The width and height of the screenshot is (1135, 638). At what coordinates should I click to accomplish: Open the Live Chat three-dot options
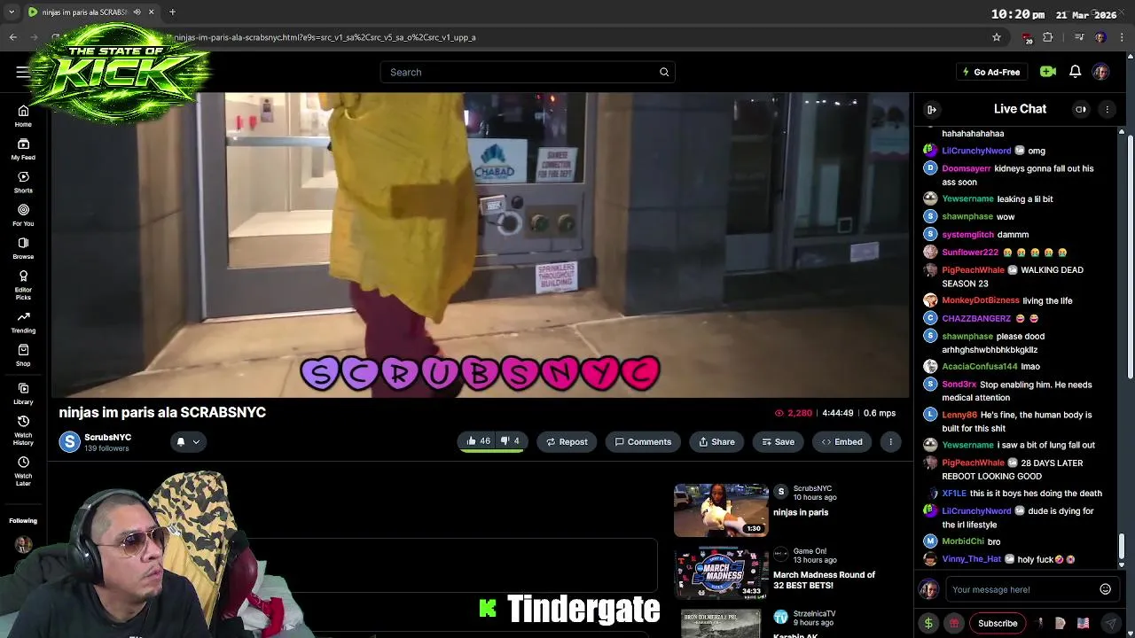tap(1107, 109)
